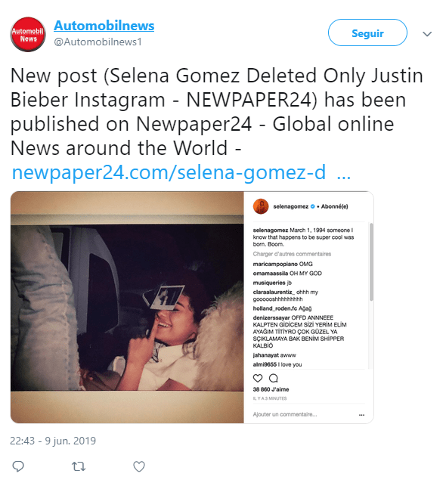The height and width of the screenshot is (486, 446).
Task: Click the blue verified badge beside selenagomez
Action: click(x=312, y=206)
